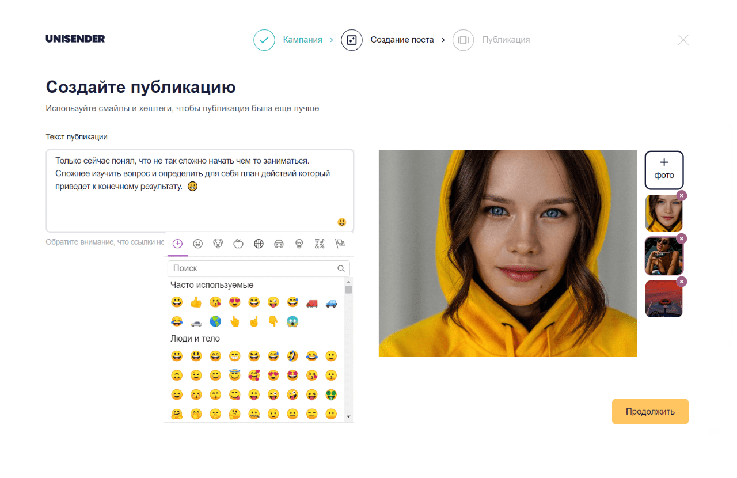Image resolution: width=737 pixels, height=478 pixels.
Task: Click the emoji picker button in the text area
Action: [342, 222]
